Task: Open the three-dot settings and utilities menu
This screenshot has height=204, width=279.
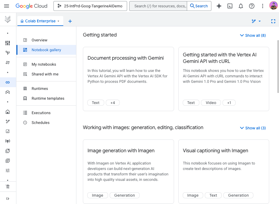Action: point(262,6)
